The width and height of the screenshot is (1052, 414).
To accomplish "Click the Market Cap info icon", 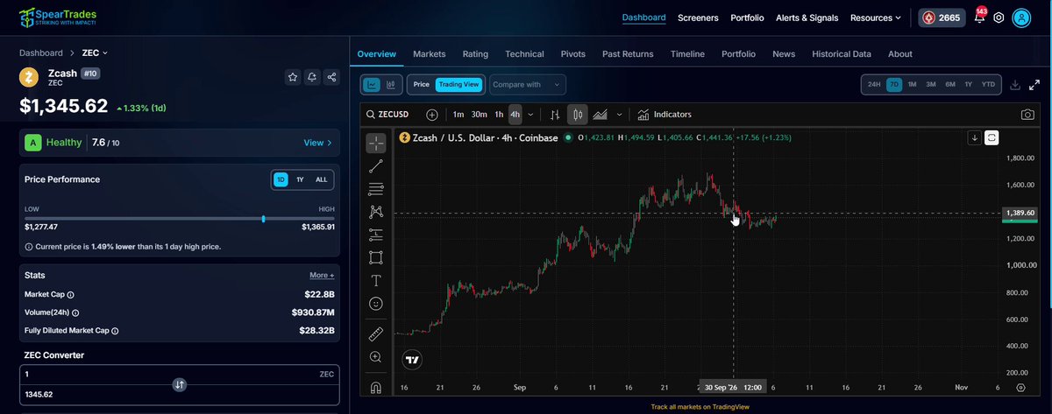I will (71, 296).
